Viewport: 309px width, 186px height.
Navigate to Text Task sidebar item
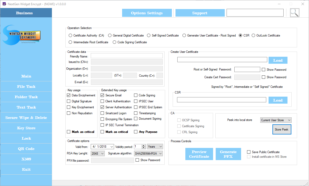coord(26,108)
